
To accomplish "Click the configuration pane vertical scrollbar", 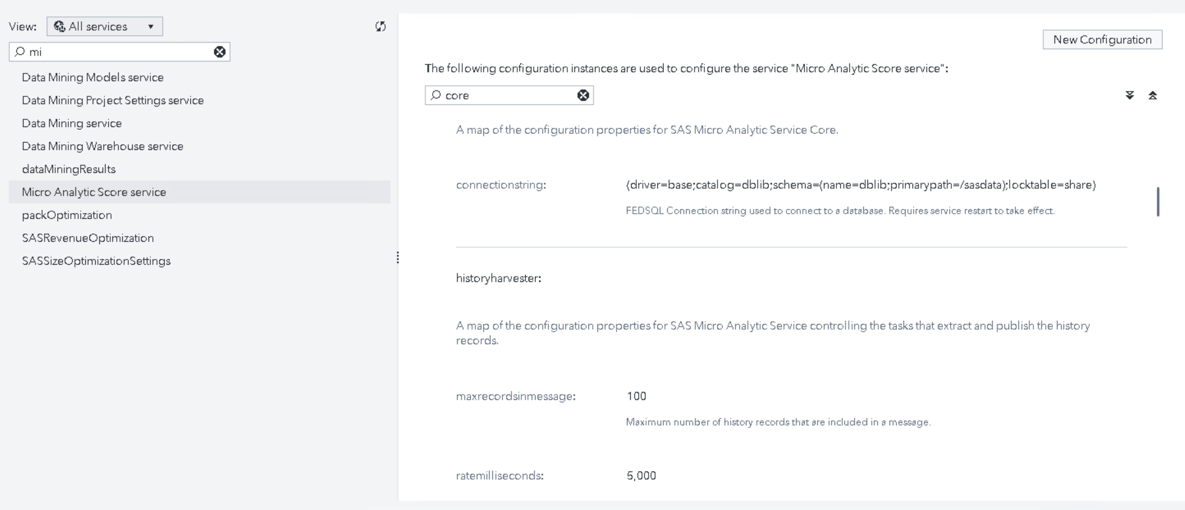I will click(x=1157, y=201).
